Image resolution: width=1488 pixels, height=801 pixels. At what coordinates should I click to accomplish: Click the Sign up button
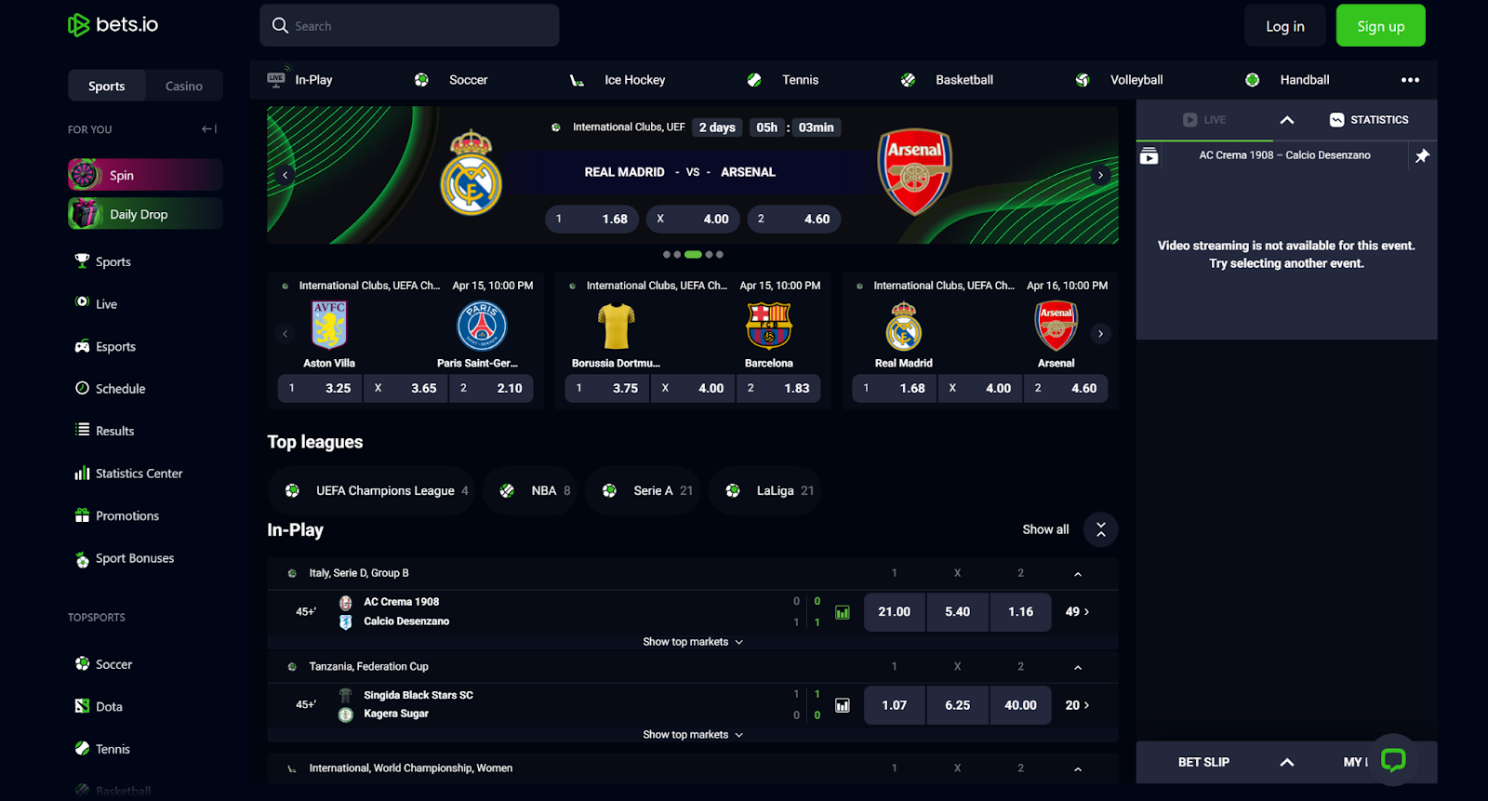pos(1381,26)
